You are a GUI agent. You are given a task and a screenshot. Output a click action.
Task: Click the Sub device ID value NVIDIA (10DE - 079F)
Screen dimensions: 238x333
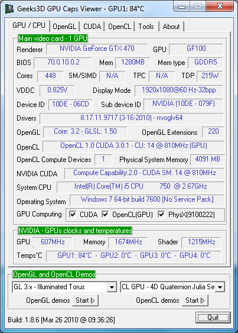pos(184,104)
